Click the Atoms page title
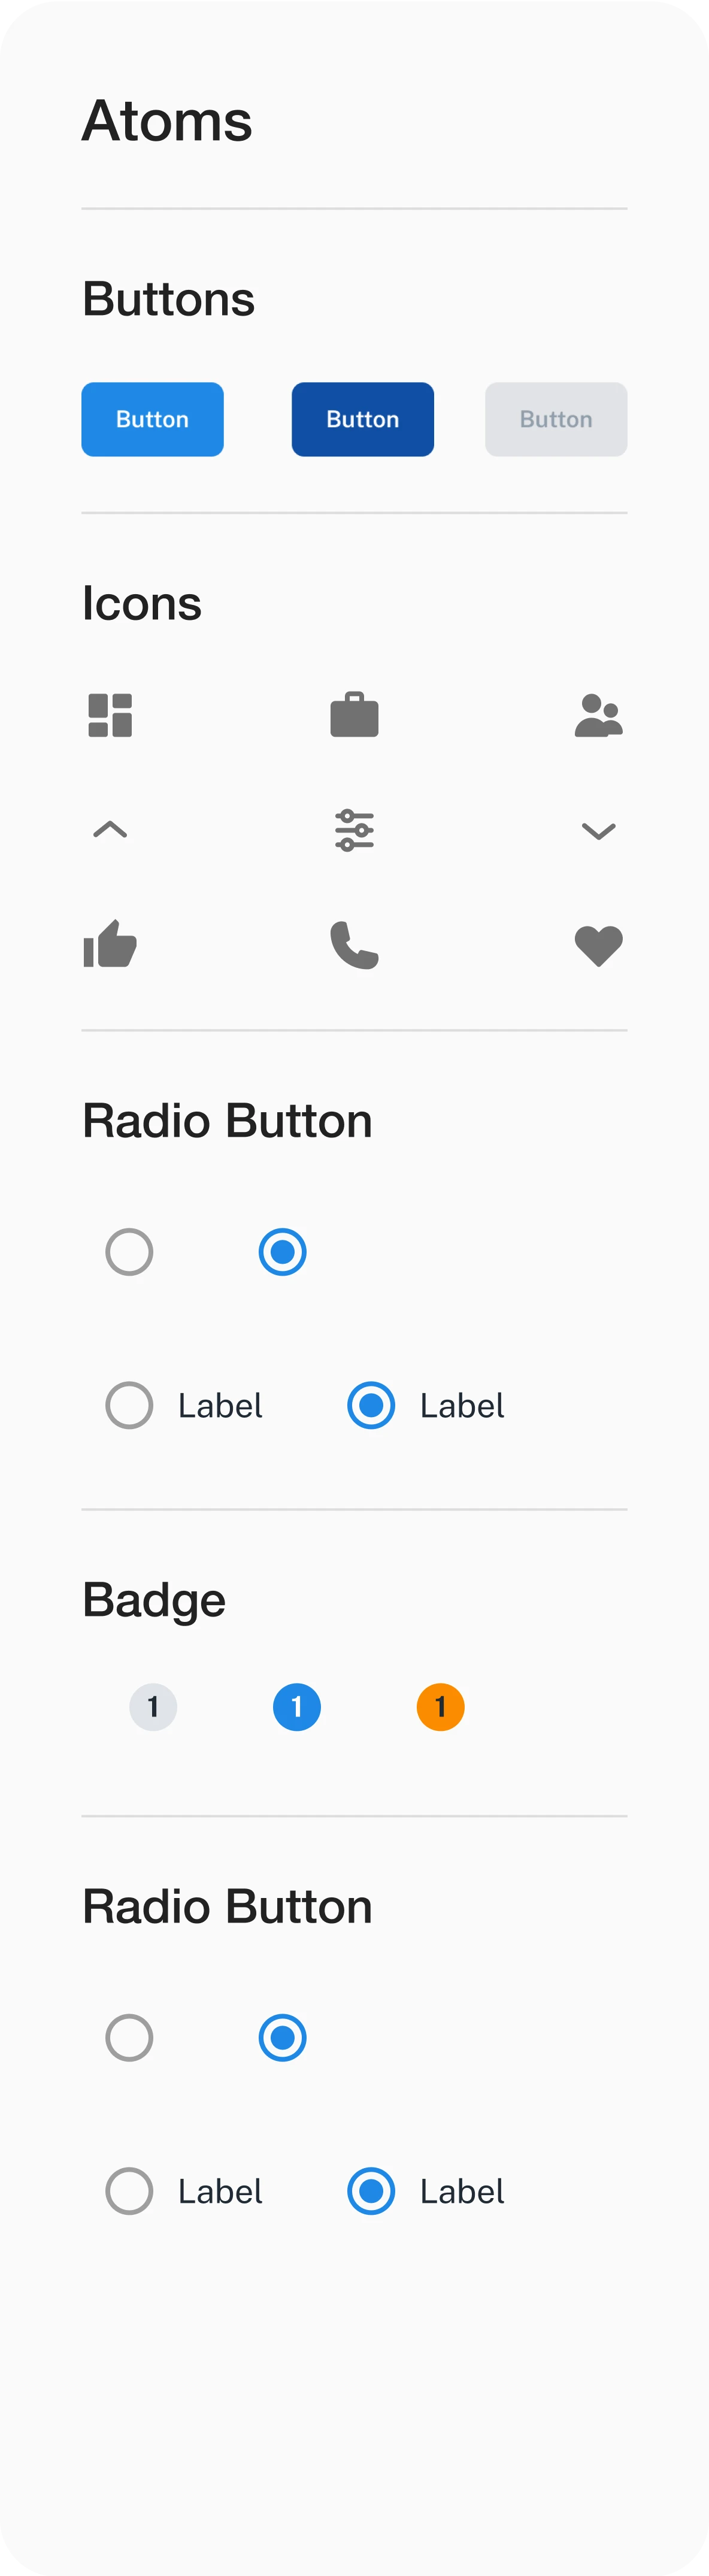The image size is (709, 2576). coord(167,121)
